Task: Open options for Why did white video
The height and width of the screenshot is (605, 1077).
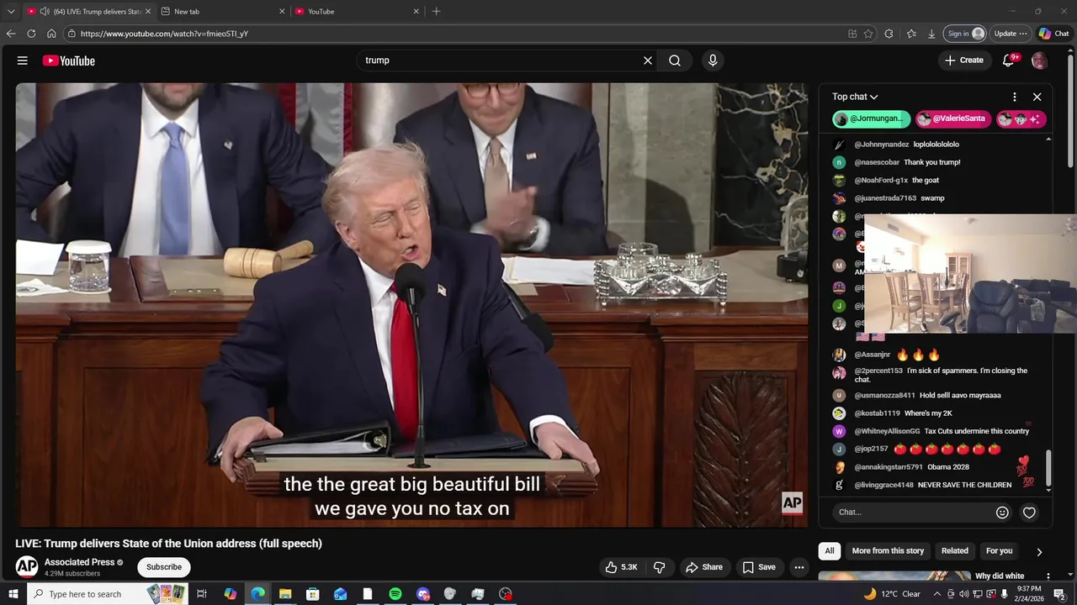Action: coord(1048,576)
